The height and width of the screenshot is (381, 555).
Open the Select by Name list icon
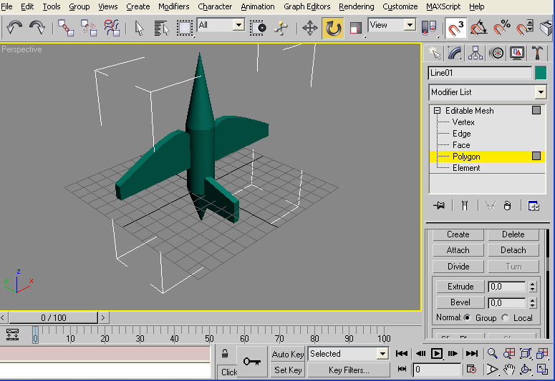(x=162, y=28)
